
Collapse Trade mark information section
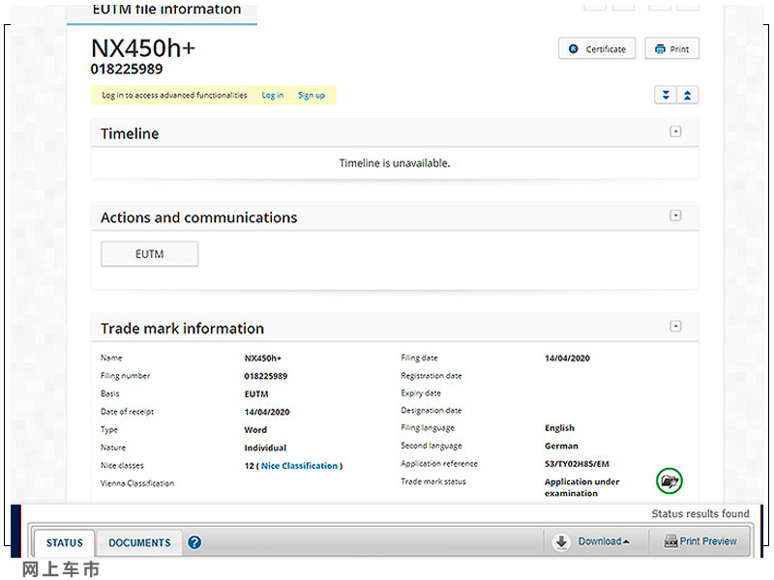[675, 327]
